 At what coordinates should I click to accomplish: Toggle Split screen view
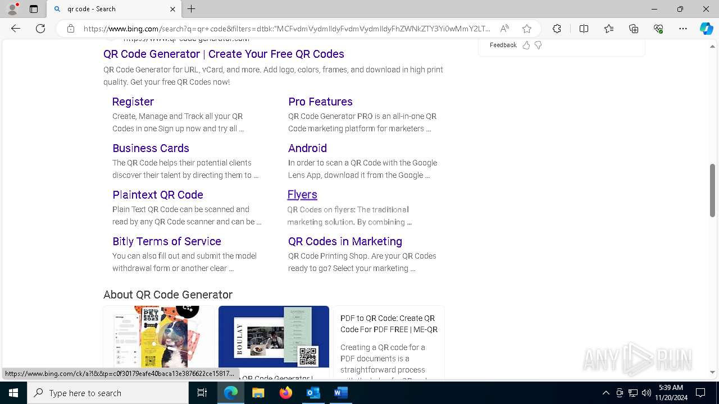[584, 29]
